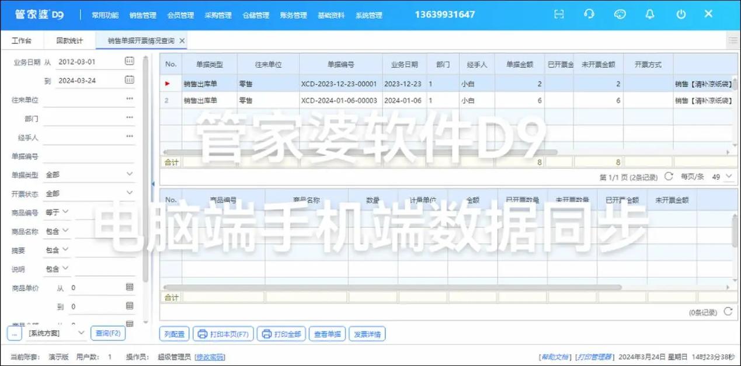Click the 查询(F2) button
The image size is (741, 366).
coord(108,333)
